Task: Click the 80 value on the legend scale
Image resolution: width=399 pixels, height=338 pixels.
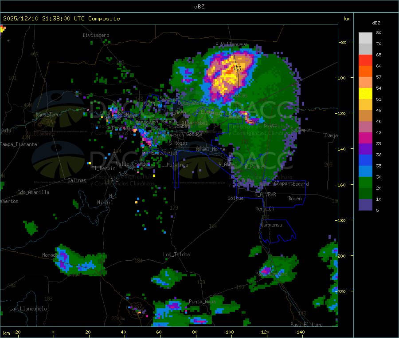Action: coord(379,32)
